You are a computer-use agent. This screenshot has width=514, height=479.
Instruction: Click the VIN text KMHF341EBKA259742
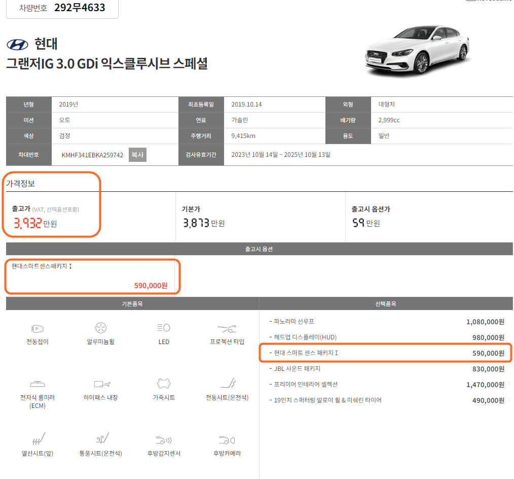[92, 155]
